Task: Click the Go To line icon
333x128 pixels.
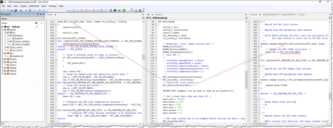Action: [x=86, y=10]
